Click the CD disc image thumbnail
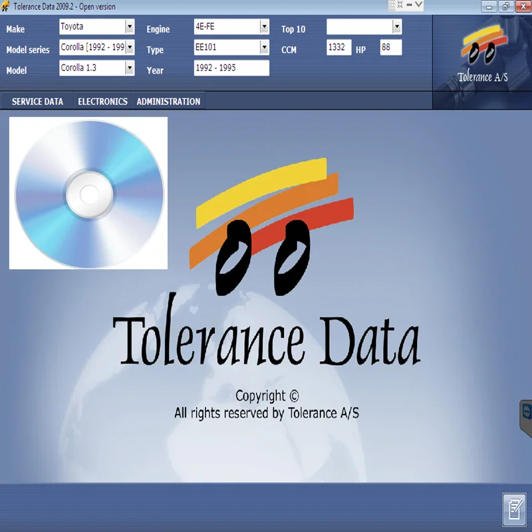Viewport: 532px width, 532px height. point(88,194)
